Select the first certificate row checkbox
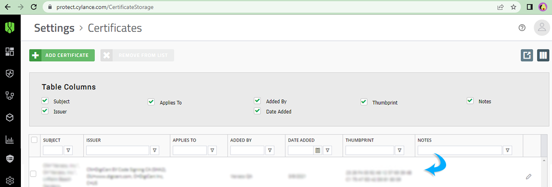552x187 pixels. tap(33, 174)
